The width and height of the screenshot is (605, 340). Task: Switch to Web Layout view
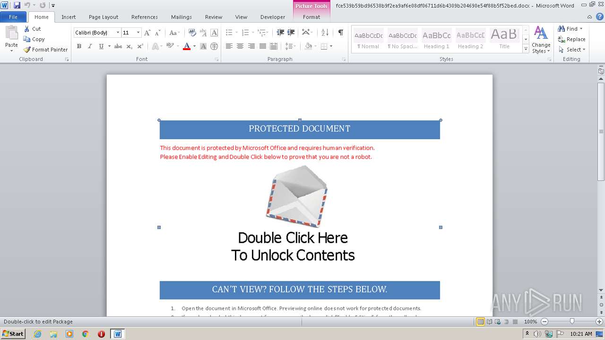498,322
